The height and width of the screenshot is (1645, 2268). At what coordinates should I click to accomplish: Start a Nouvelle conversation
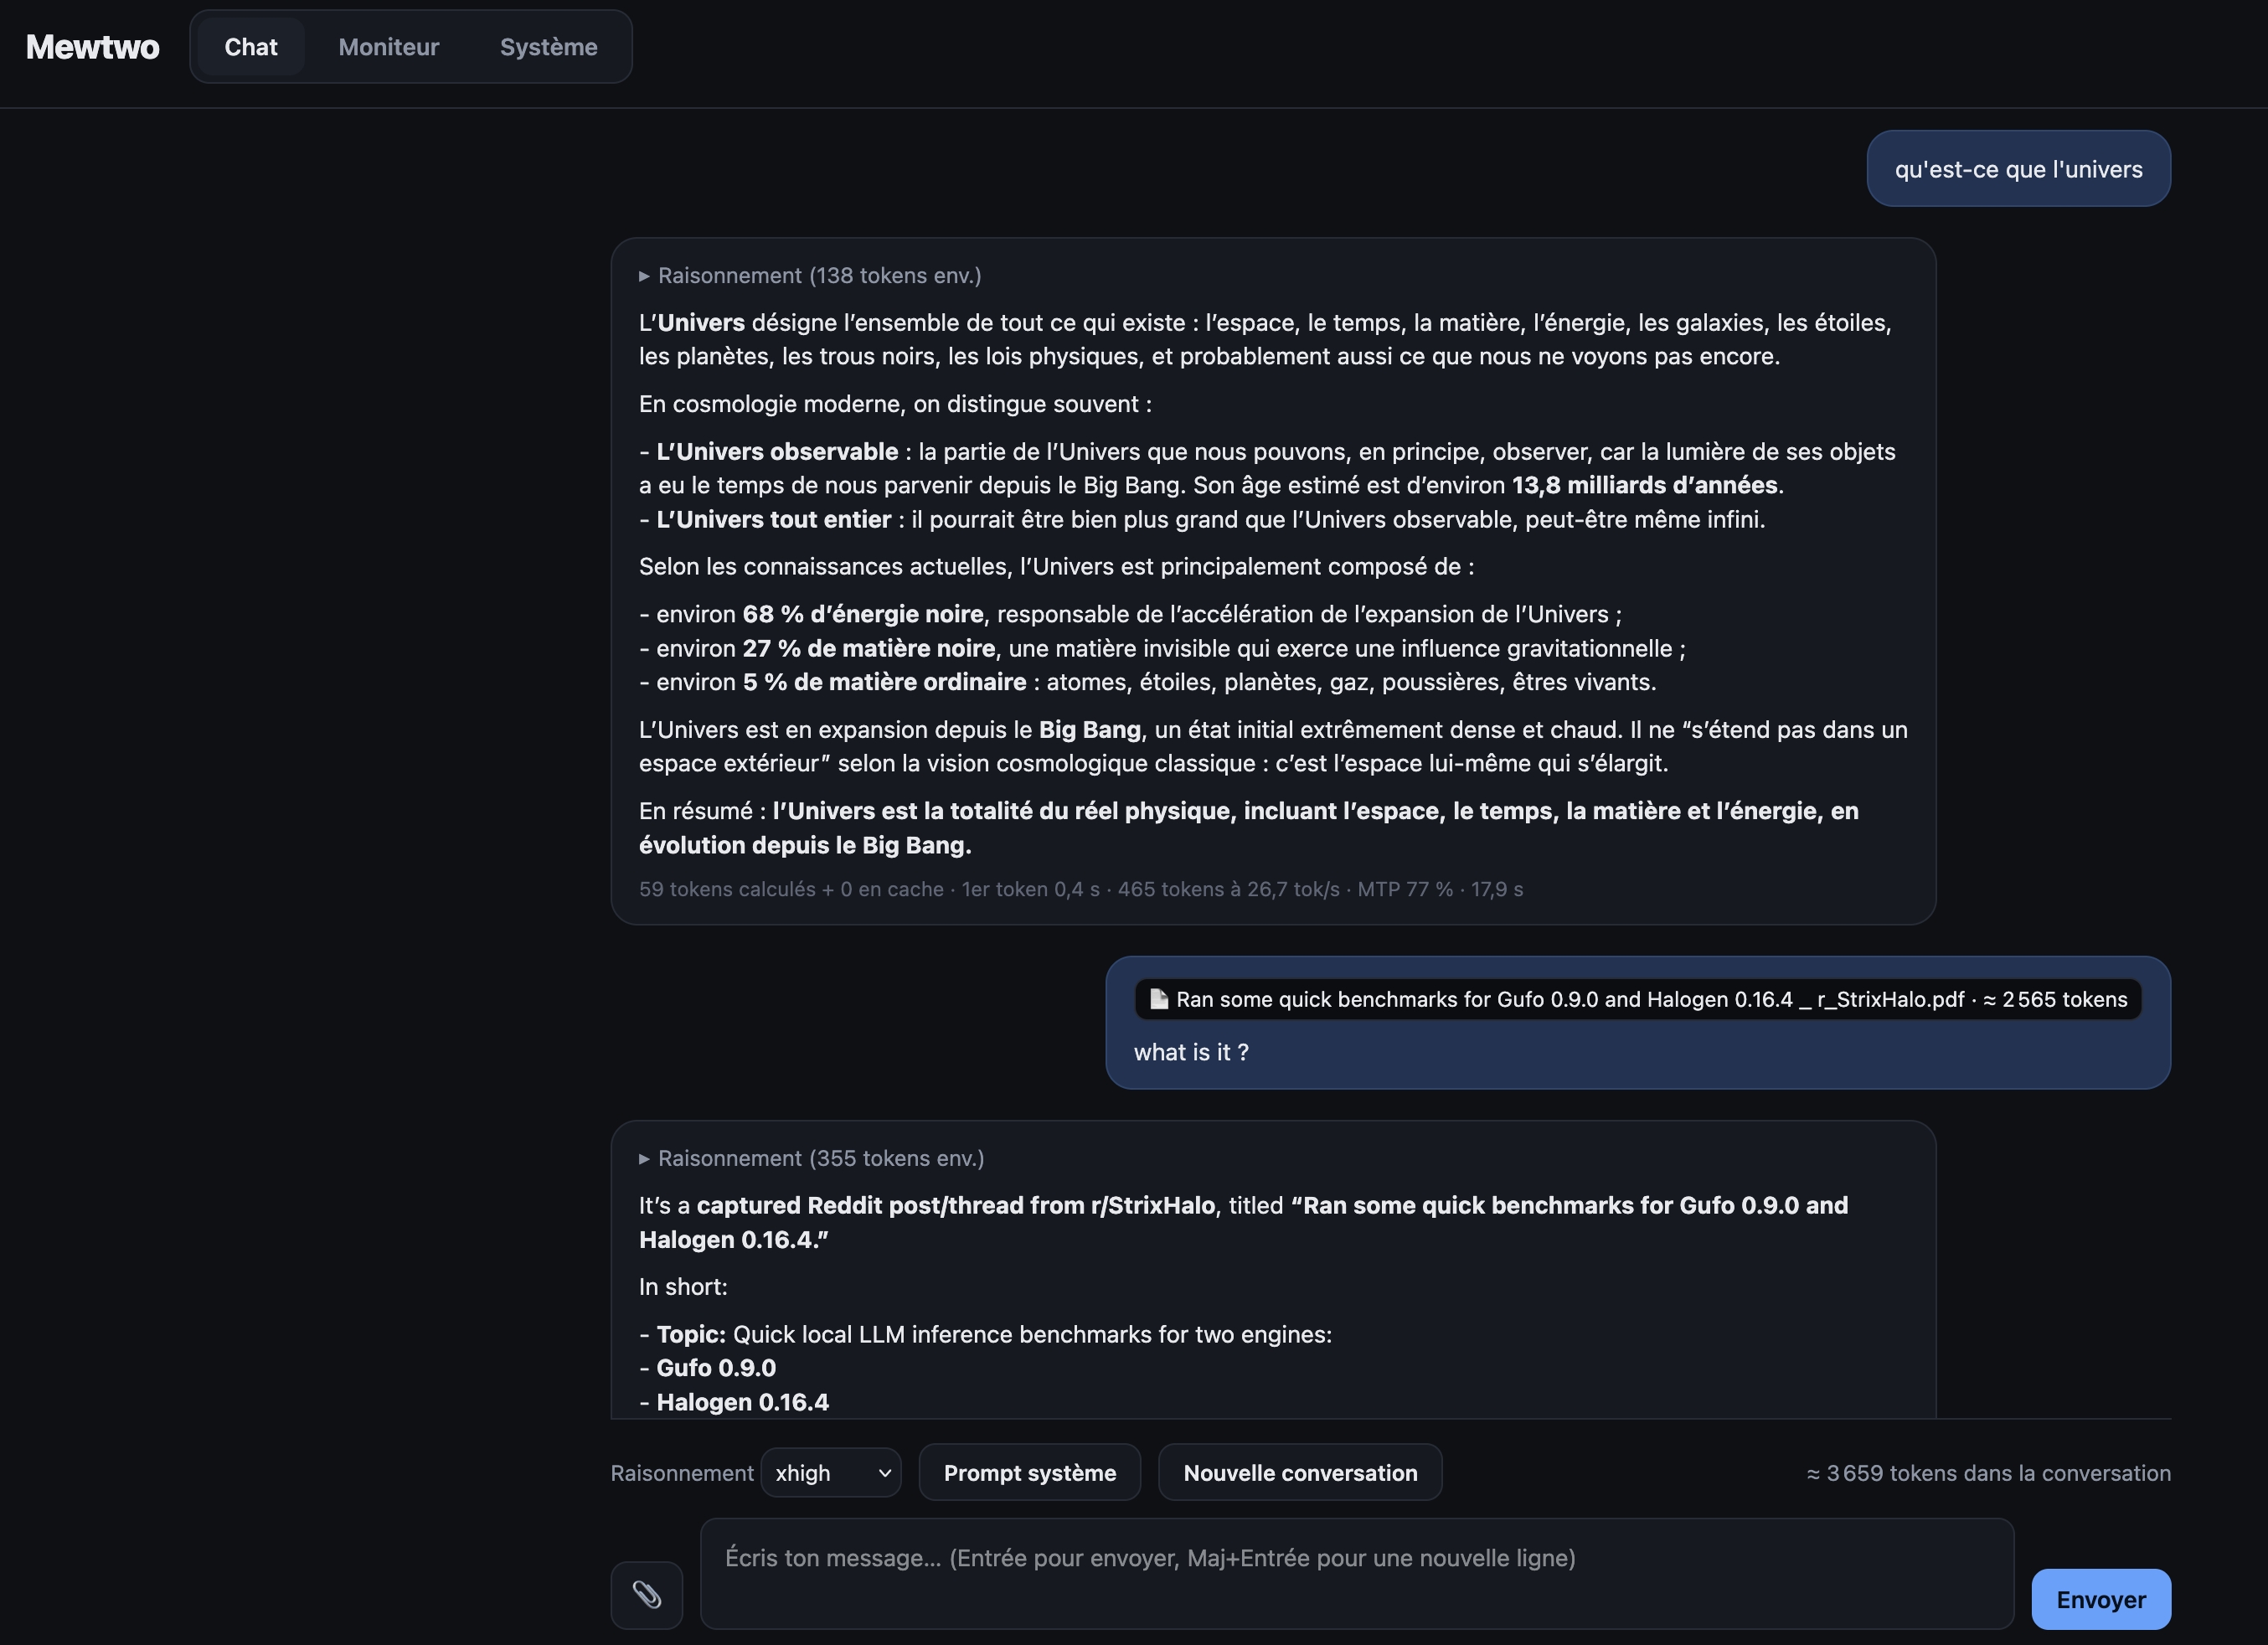click(1300, 1473)
